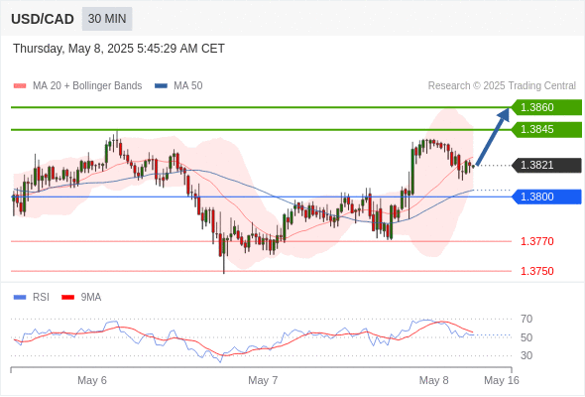
Task: Click the MA 20 Bollinger Bands swatch
Action: pyautogui.click(x=20, y=86)
